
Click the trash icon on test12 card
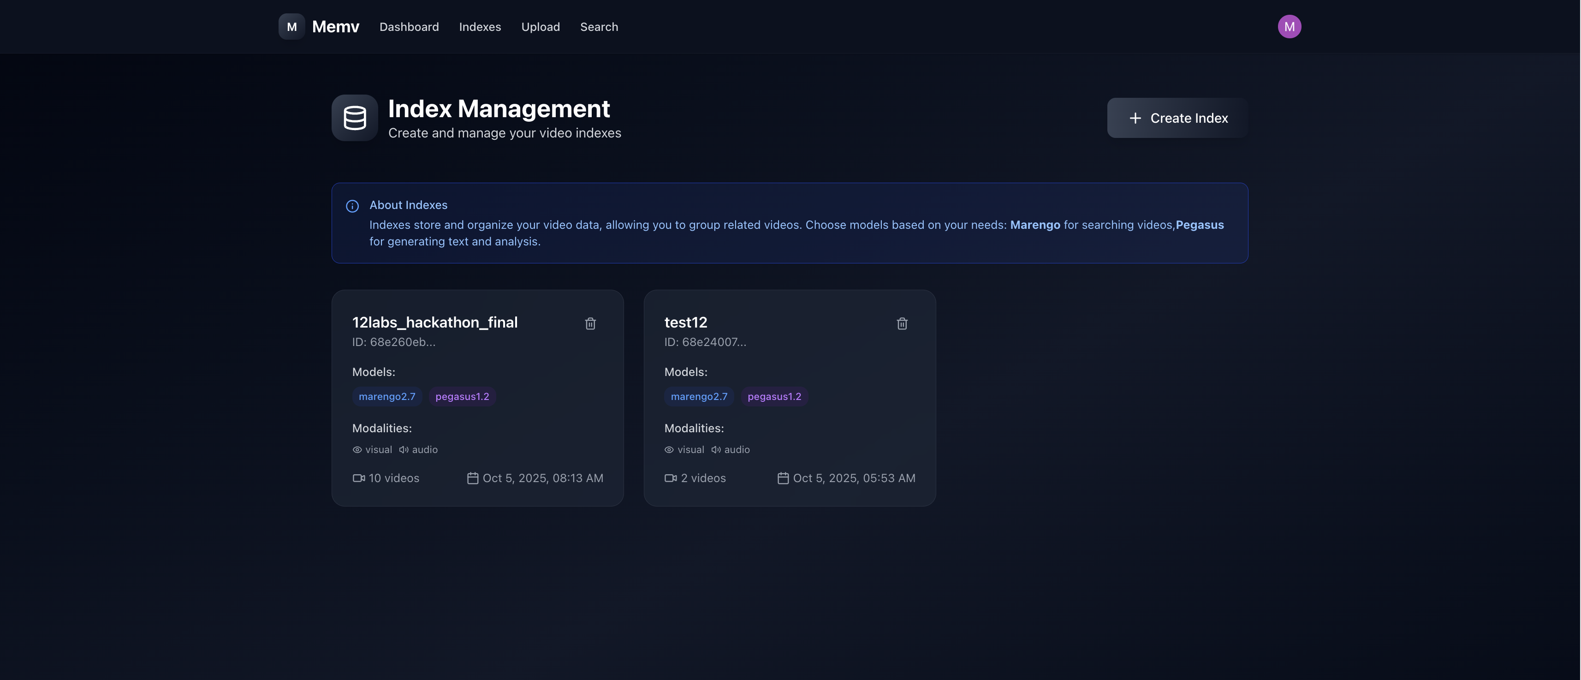(x=902, y=323)
